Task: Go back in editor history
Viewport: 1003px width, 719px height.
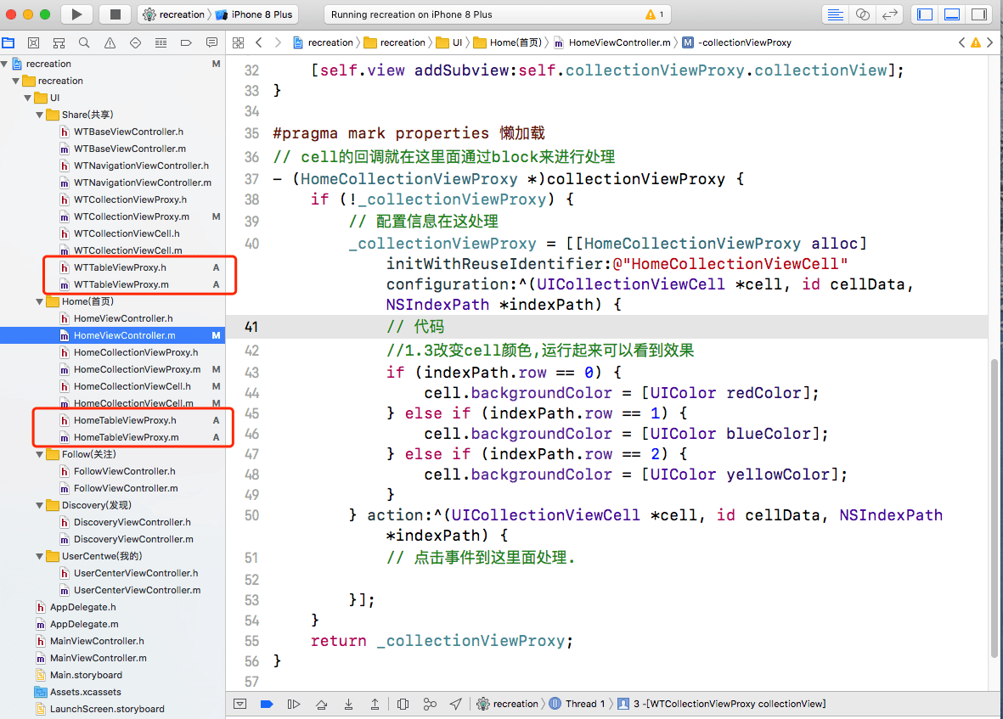Action: click(x=258, y=42)
